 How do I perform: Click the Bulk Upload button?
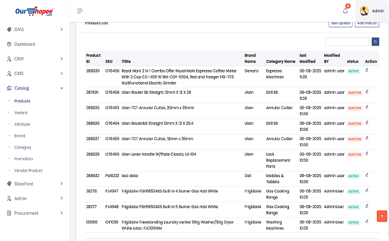point(341,23)
